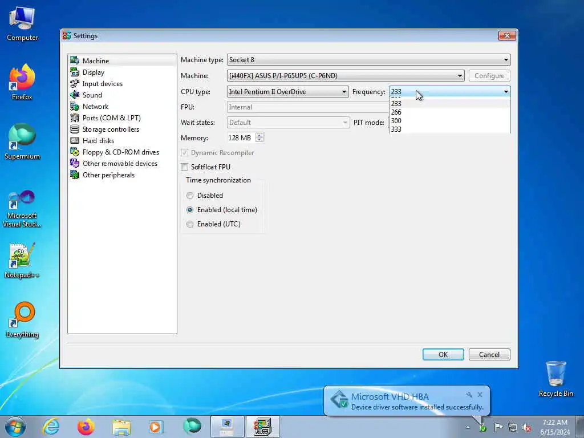Open Floppy & CD-ROM drives icon
The height and width of the screenshot is (438, 584).
(75, 152)
